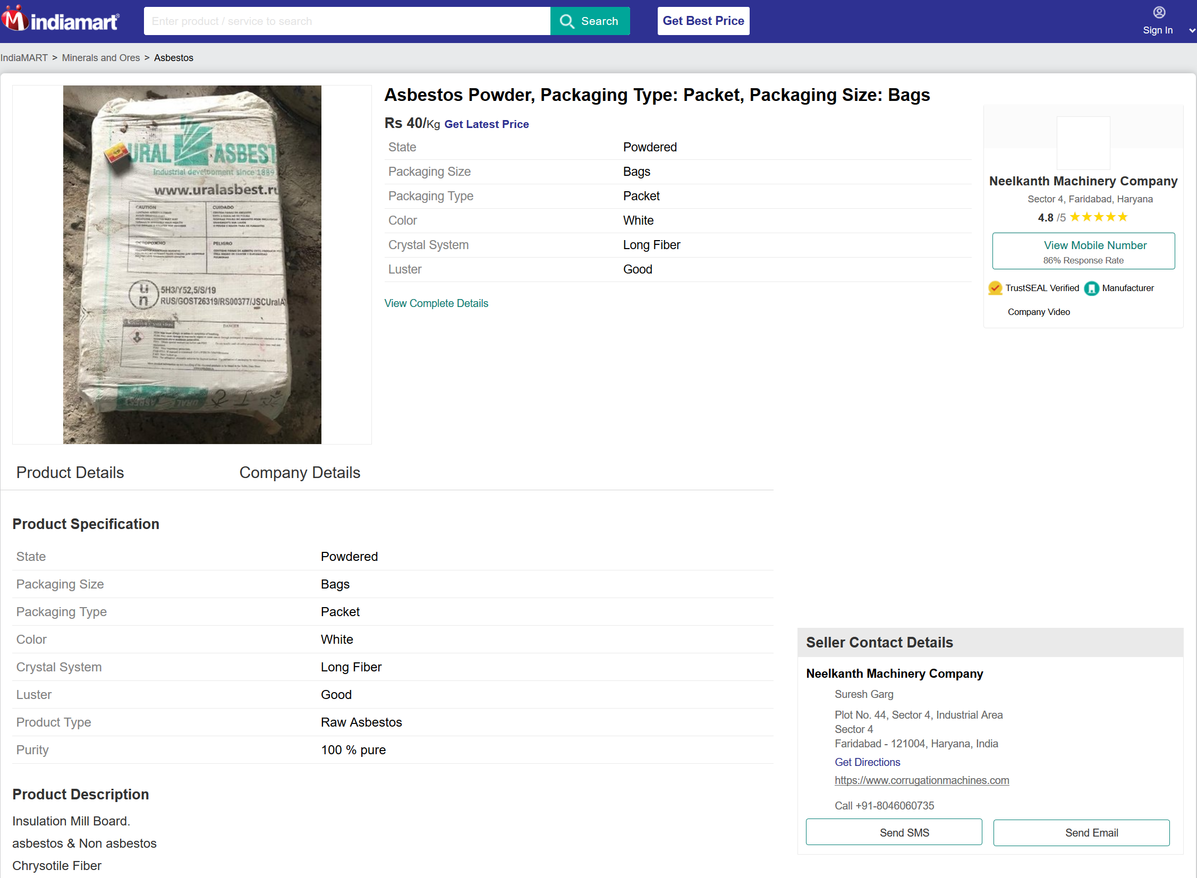Click the '100 % pure' purity value
The width and height of the screenshot is (1197, 878).
353,750
